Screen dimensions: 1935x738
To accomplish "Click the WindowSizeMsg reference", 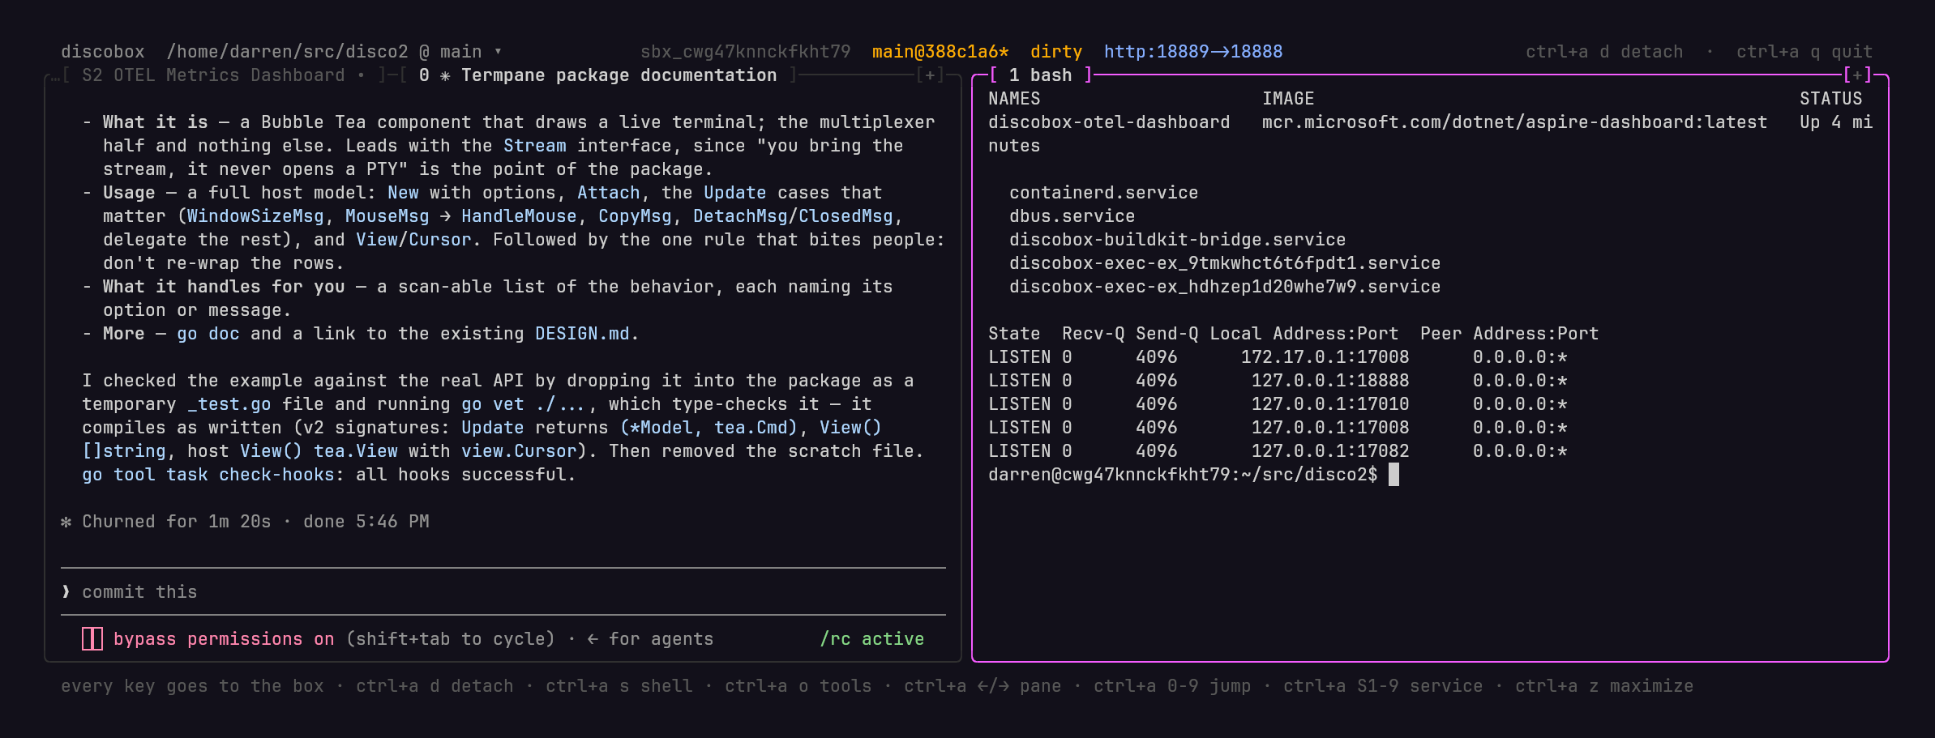I will pos(255,216).
